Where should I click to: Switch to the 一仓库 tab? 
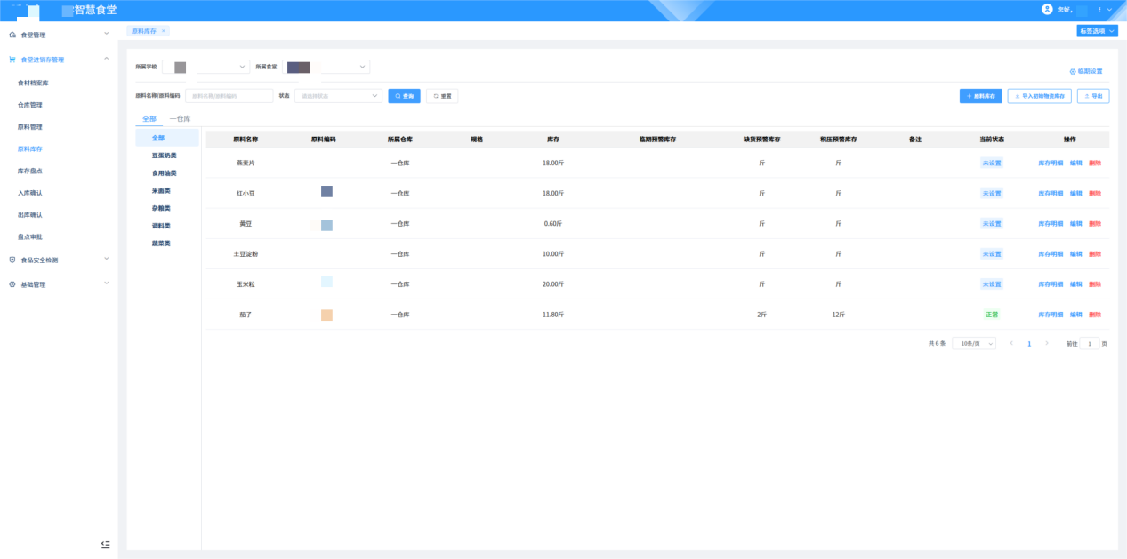pyautogui.click(x=180, y=118)
